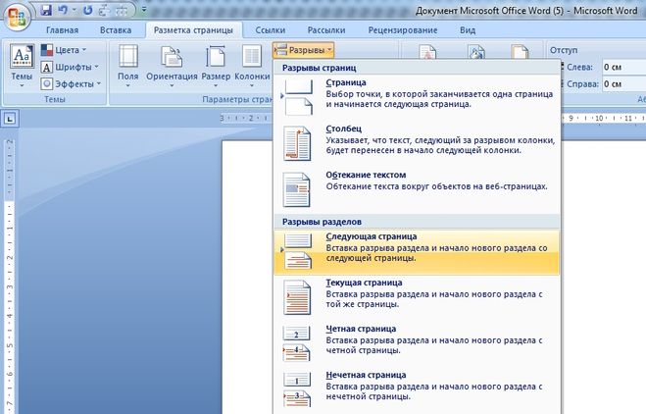Click the Справа indent field showing 0 см
The image size is (646, 414).
pos(623,83)
